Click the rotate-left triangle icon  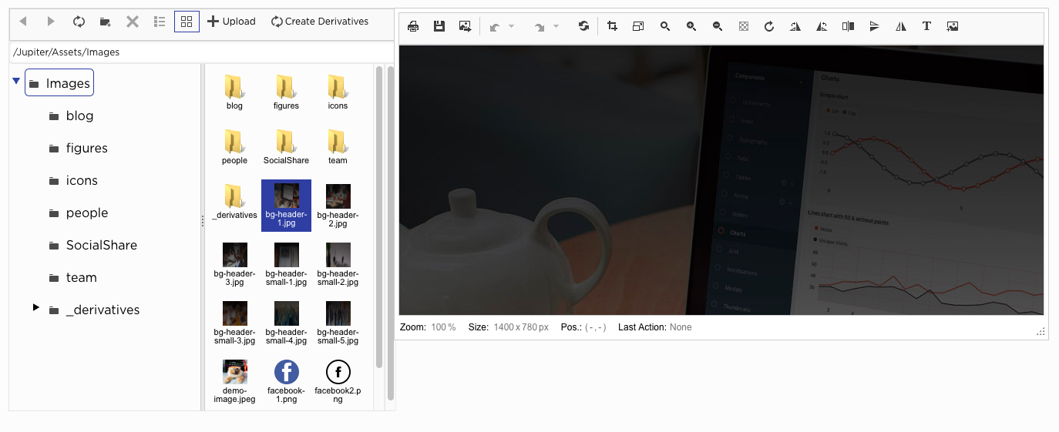click(822, 26)
